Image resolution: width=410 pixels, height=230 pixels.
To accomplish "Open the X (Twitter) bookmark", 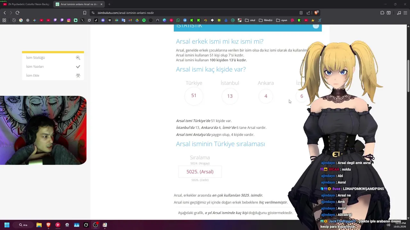I will [82, 20].
